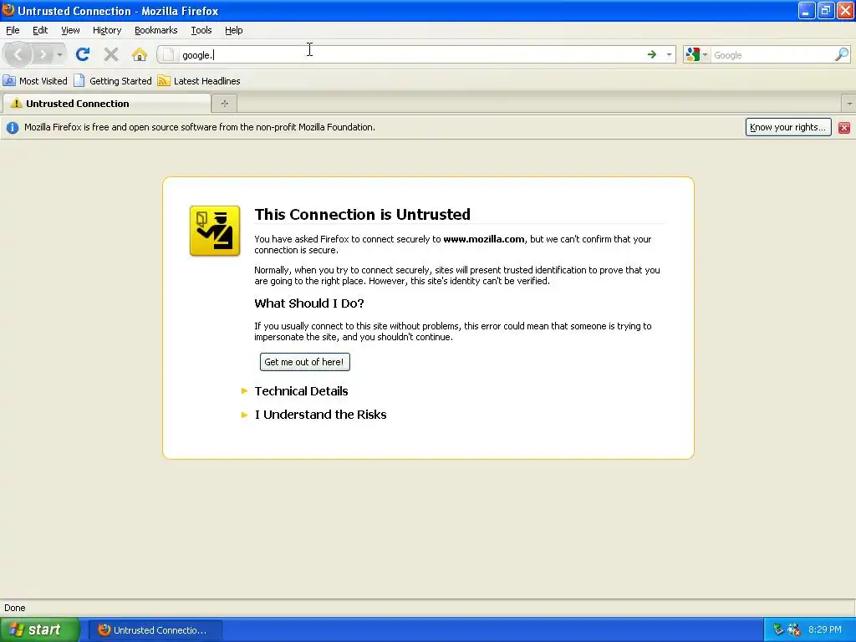Open the Help menu
This screenshot has width=856, height=642.
[234, 31]
